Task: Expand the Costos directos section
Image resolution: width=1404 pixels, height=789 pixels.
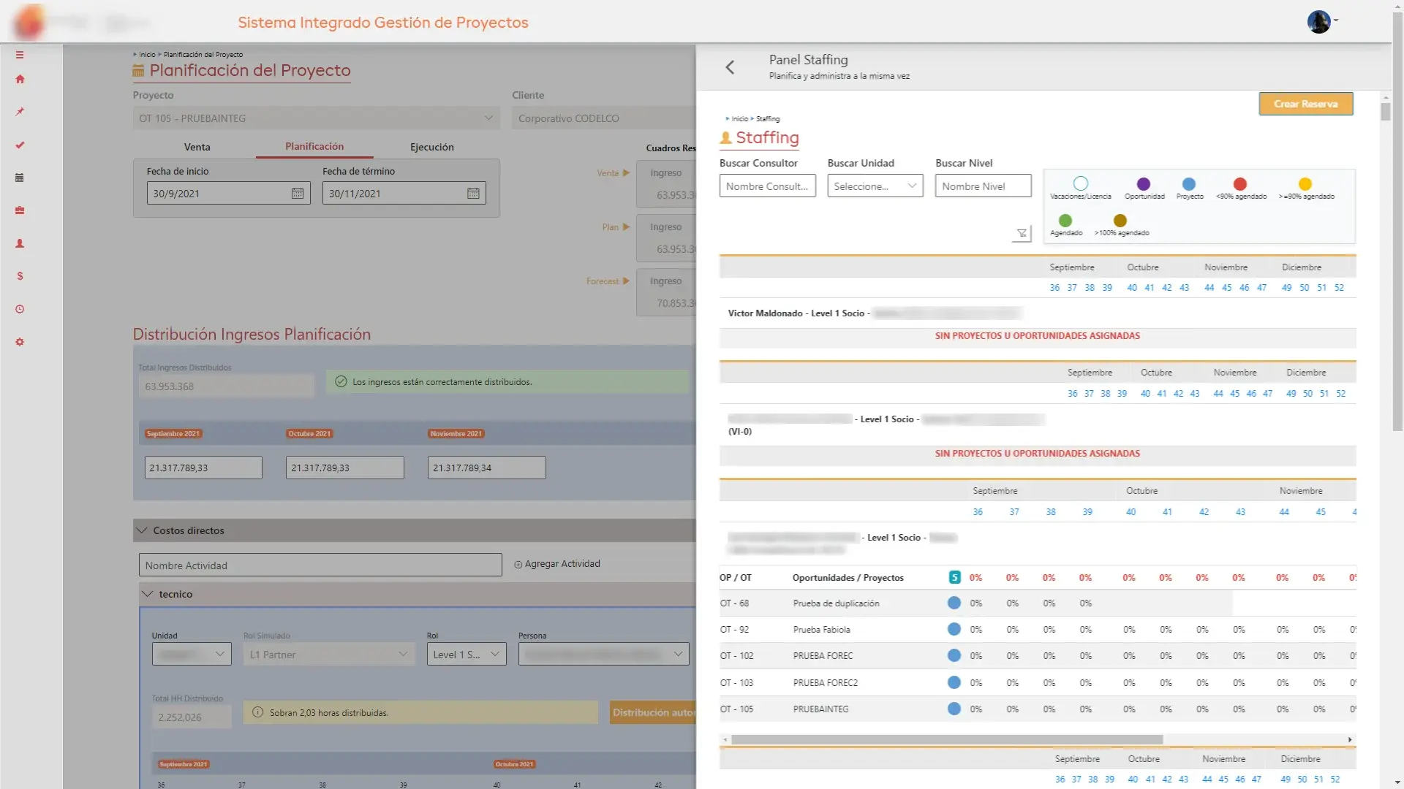Action: pos(142,530)
